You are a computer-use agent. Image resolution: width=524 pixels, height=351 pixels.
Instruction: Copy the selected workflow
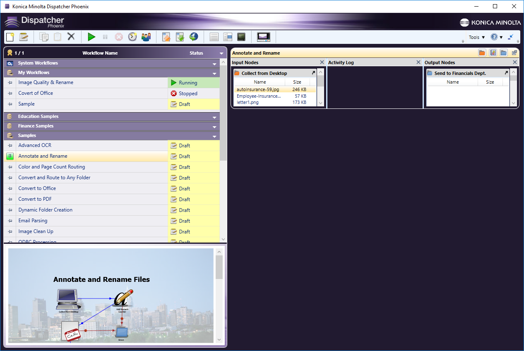pos(44,37)
